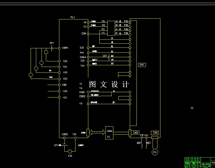Click the PG encoder circle symbol
Screen dimensions: 215x168
click(x=155, y=152)
